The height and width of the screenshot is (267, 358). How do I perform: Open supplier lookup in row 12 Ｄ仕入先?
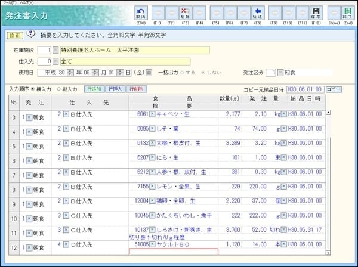[66, 244]
